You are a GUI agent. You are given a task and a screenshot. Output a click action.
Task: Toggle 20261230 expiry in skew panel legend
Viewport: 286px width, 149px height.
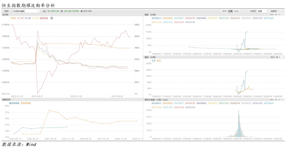pyautogui.click(x=257, y=18)
